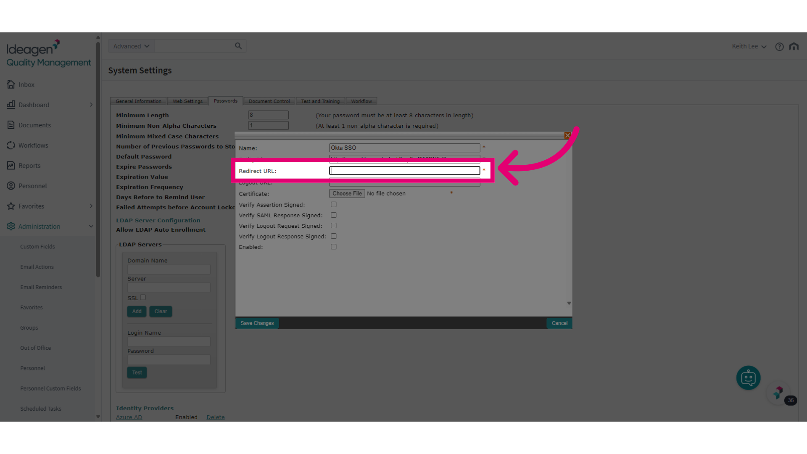
Task: Select the Passwords tab
Action: point(226,101)
